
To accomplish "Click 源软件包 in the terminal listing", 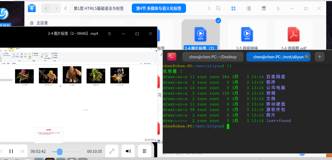I will [x=276, y=110].
